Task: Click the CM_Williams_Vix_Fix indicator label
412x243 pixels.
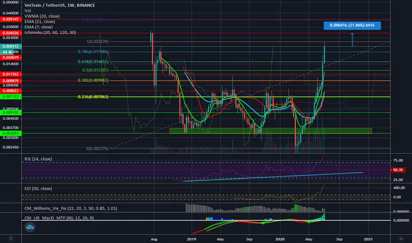Action: 71,209
